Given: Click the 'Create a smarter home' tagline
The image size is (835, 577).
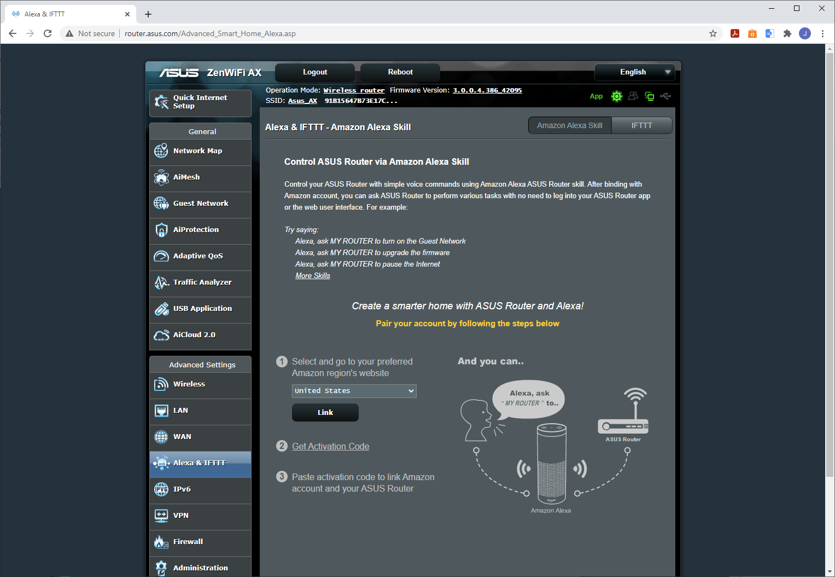Looking at the screenshot, I should (x=468, y=306).
